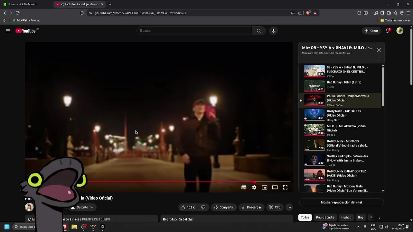The width and height of the screenshot is (413, 232).
Task: Play Bad Bunny - DtMF (Letra) playlist item
Action: pos(341,86)
